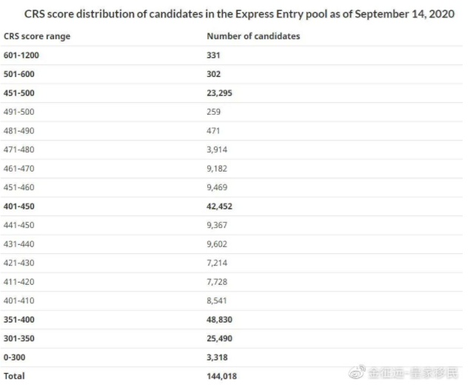Click the Total 144,018 value
The height and width of the screenshot is (390, 473).
click(x=222, y=376)
